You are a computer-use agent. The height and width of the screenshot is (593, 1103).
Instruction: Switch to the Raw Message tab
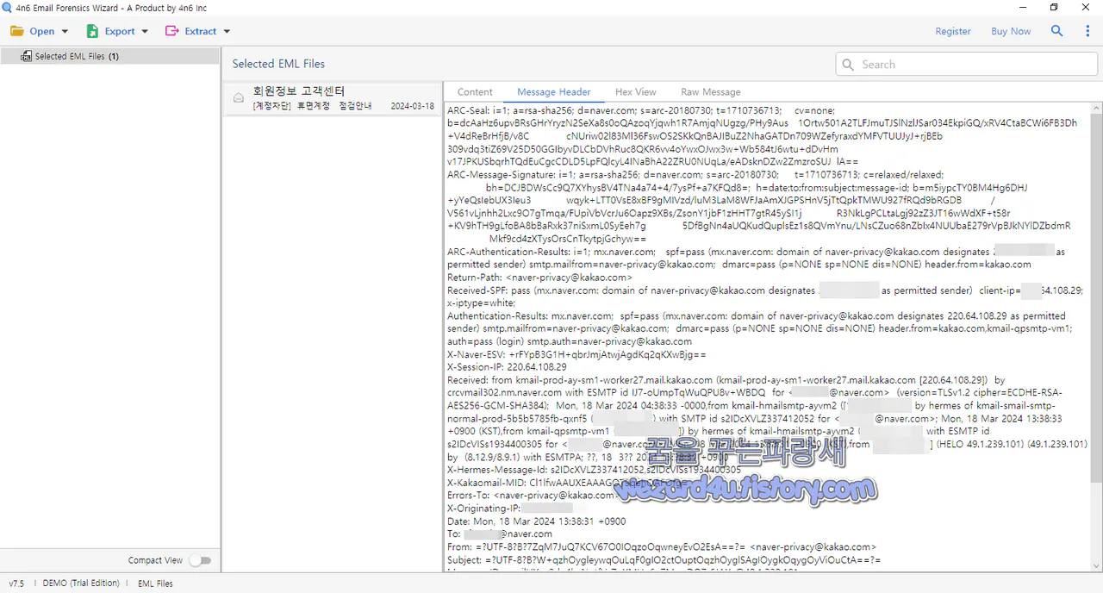tap(711, 92)
